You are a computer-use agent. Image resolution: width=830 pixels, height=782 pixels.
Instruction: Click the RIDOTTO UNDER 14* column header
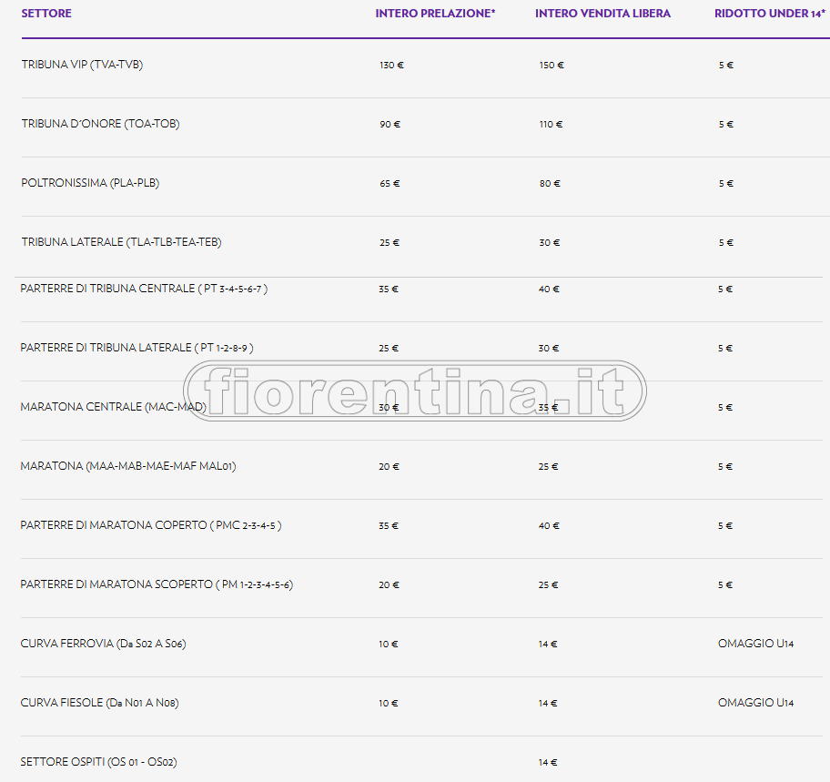click(x=769, y=14)
